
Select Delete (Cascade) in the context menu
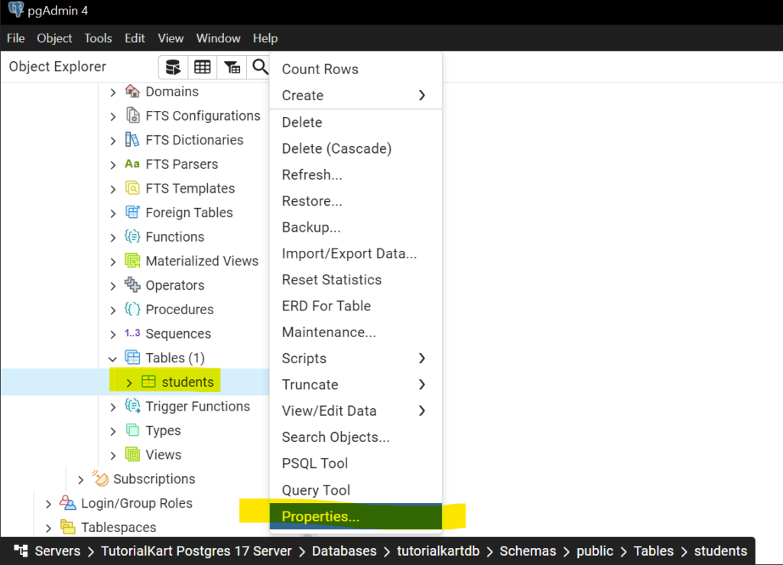pos(356,148)
